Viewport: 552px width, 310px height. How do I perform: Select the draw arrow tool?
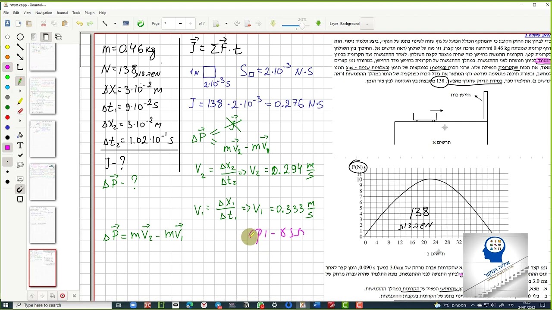point(20,57)
